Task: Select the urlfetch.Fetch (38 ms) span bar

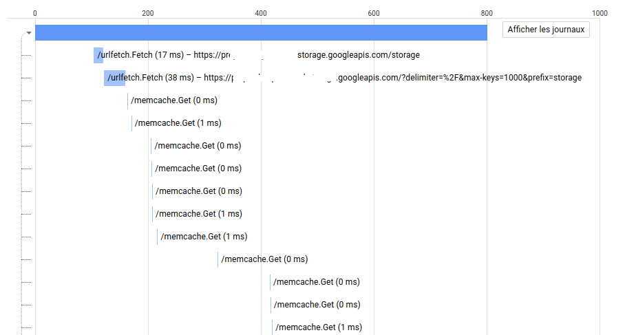Action: (114, 78)
